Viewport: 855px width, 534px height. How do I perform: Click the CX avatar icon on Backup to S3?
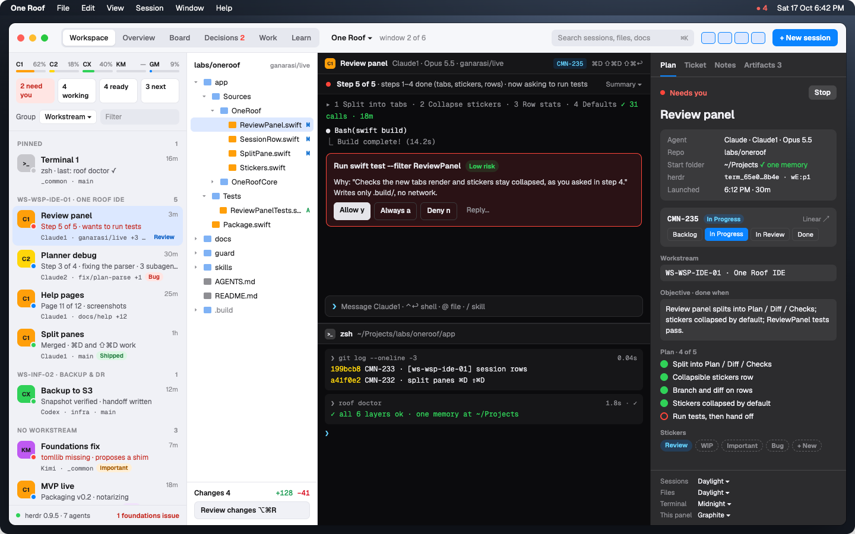26,394
